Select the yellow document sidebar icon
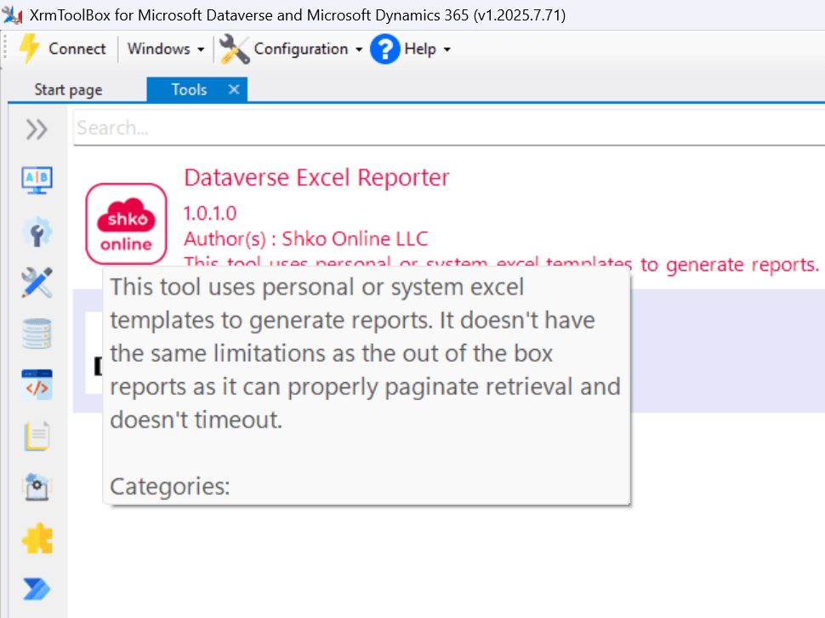This screenshot has height=618, width=825. point(37,436)
